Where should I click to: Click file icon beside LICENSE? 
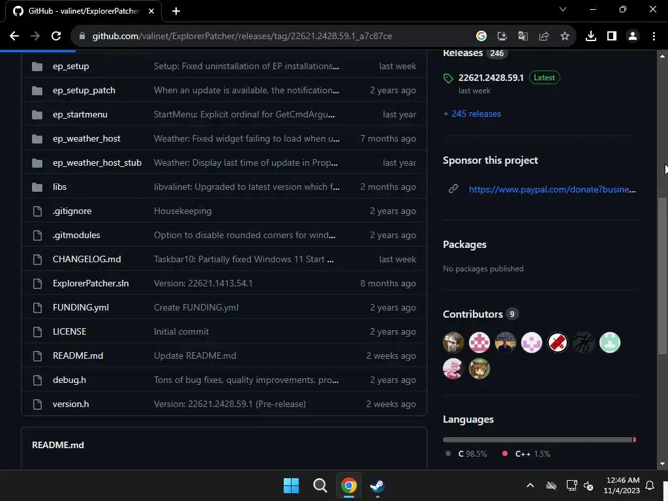37,331
